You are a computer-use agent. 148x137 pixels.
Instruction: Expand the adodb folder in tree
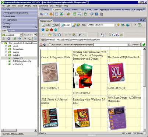pos(6,46)
